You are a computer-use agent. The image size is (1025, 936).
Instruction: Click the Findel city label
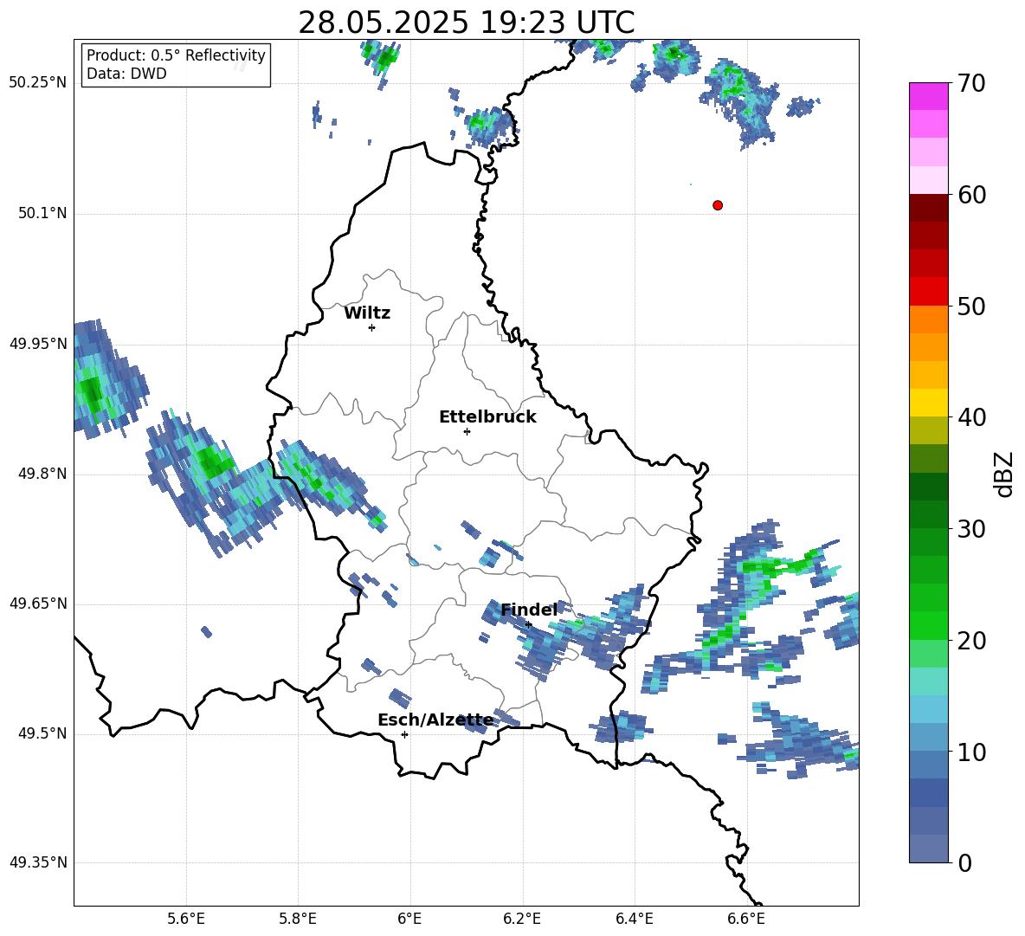[529, 610]
